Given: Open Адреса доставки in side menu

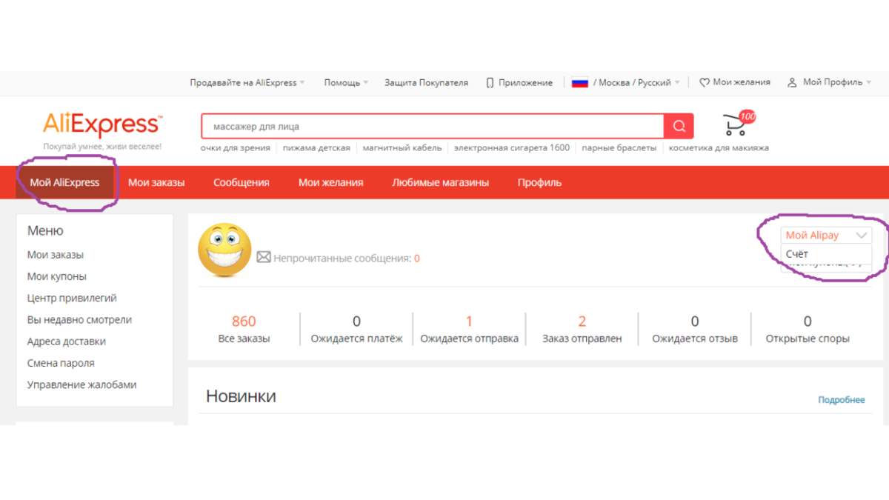Looking at the screenshot, I should 67,341.
